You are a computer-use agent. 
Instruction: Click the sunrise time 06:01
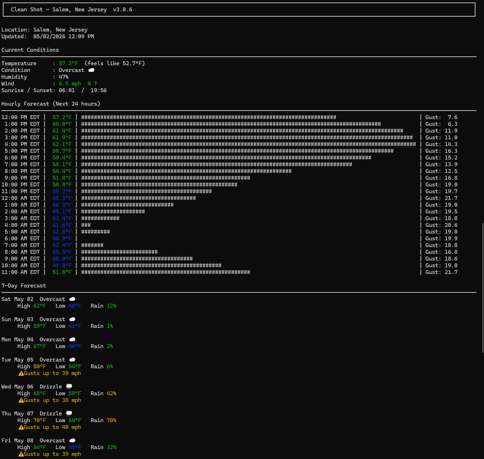(67, 90)
